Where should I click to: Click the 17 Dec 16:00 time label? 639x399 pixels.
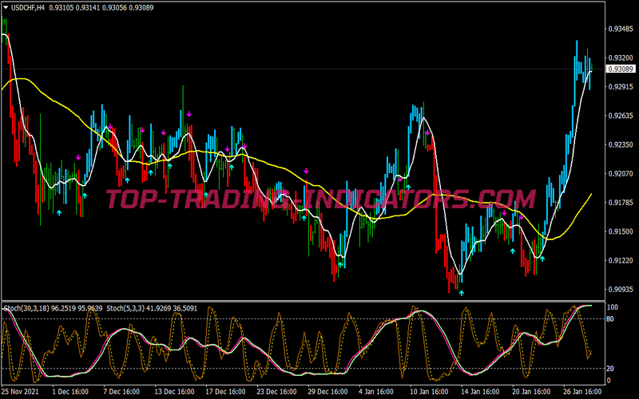[x=225, y=392]
